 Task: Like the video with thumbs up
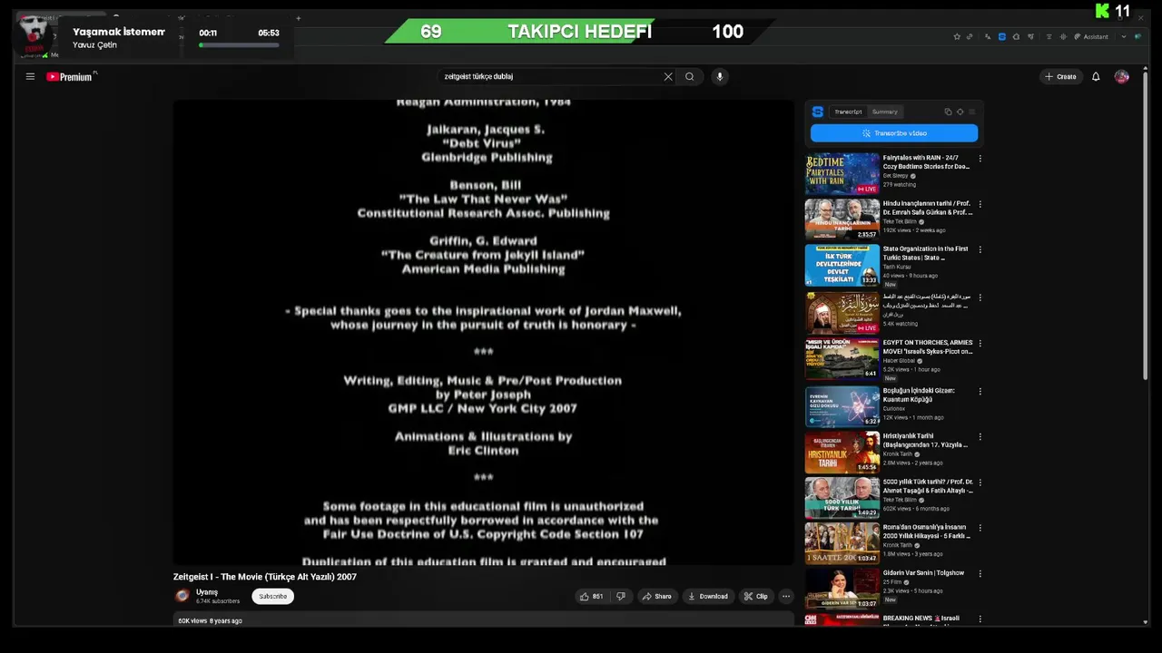591,597
